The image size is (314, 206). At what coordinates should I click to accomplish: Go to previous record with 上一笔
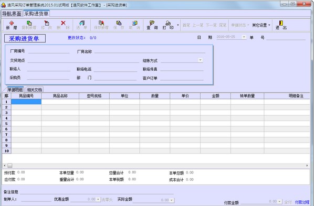[197, 25]
